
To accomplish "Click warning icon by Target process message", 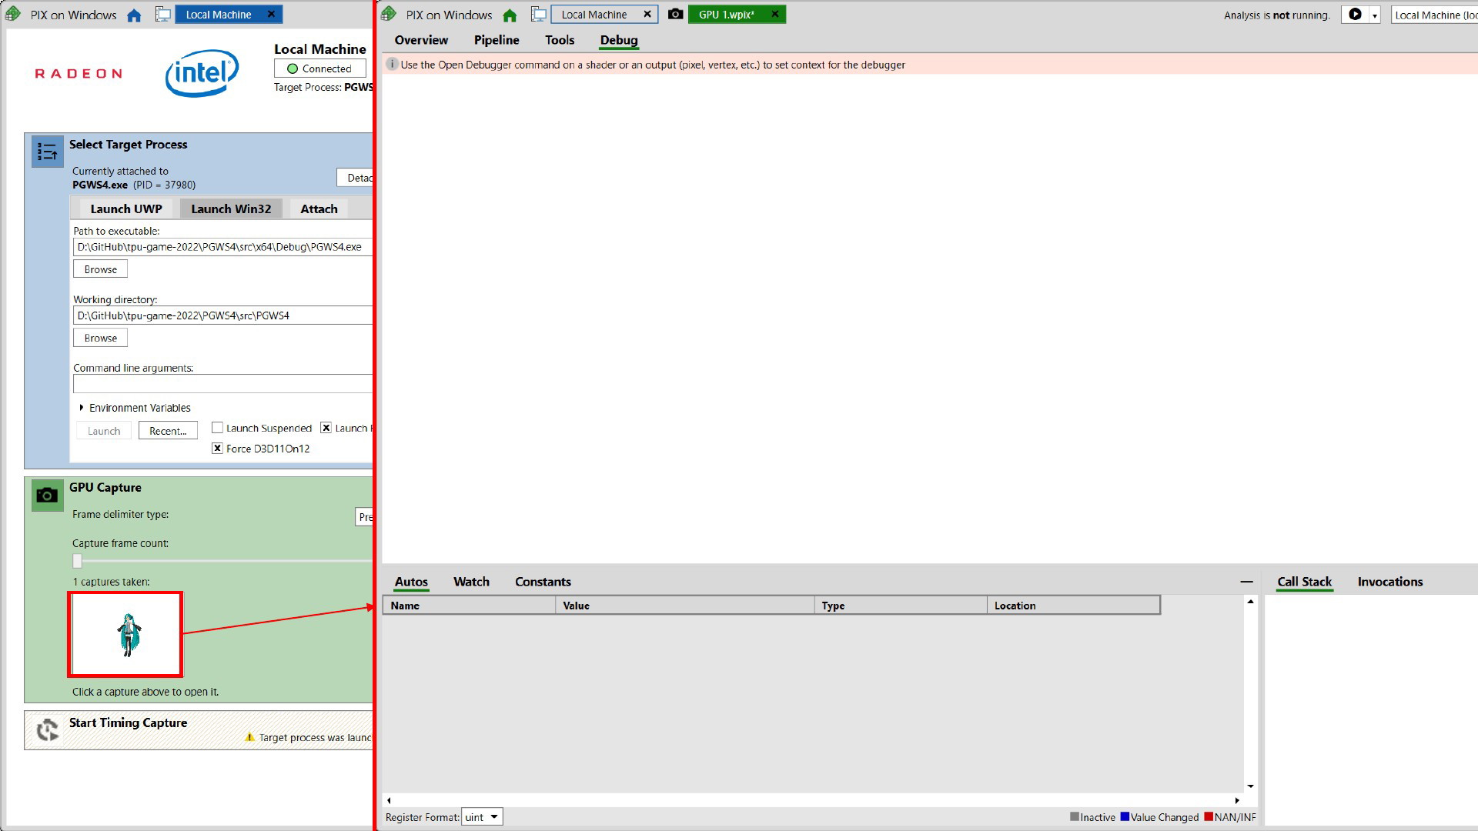I will 249,737.
